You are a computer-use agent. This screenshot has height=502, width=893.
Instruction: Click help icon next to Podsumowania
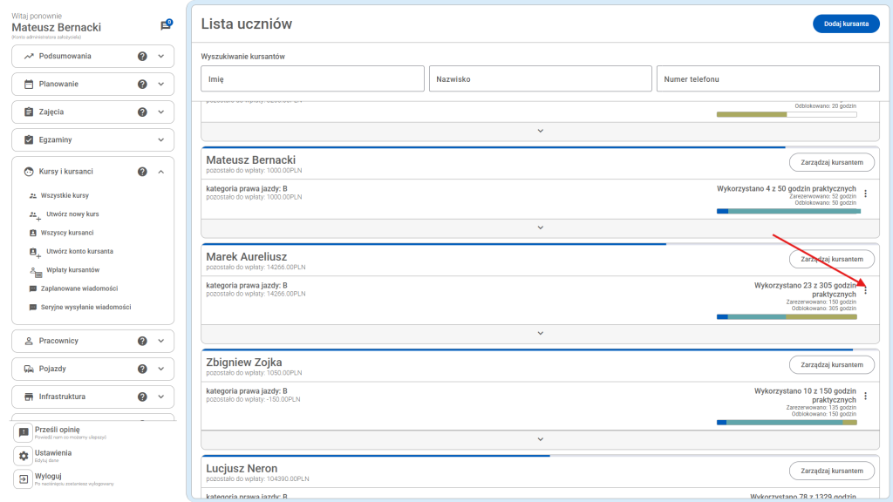pyautogui.click(x=142, y=57)
